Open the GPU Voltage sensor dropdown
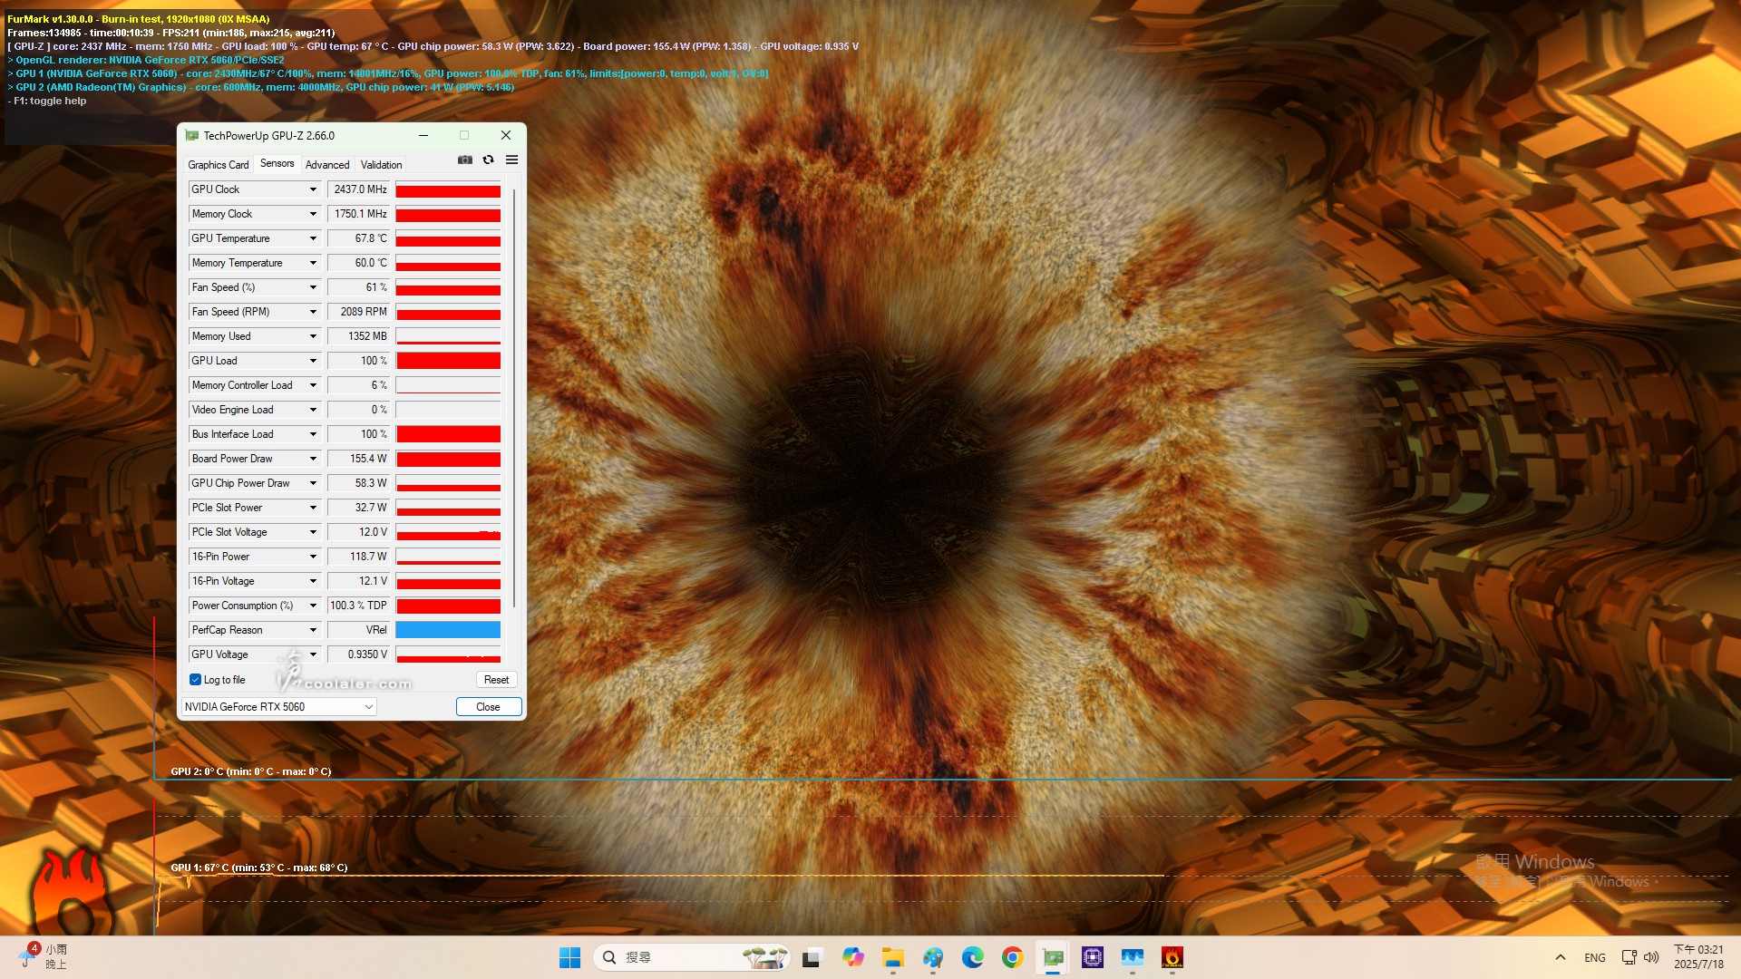Image resolution: width=1741 pixels, height=979 pixels. click(x=313, y=654)
